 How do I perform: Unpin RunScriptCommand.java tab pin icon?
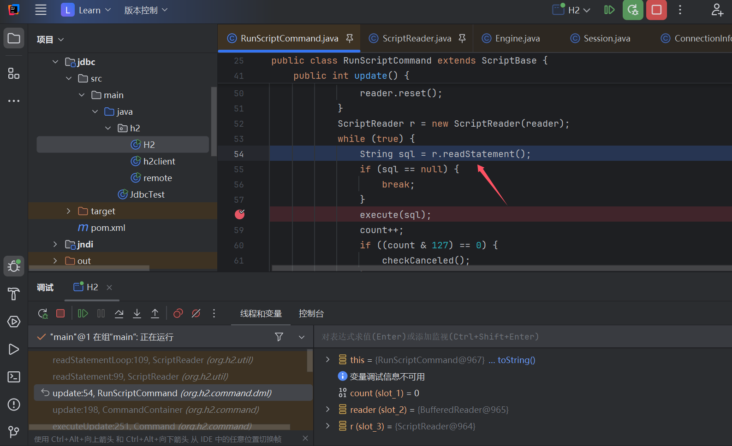pos(350,38)
